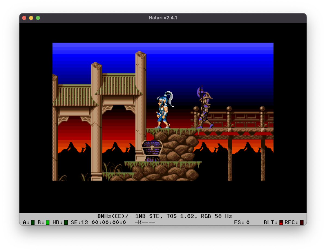Click the floppy drive B: LED indicator
Screen dimensions: 326x251
[x=48, y=223]
